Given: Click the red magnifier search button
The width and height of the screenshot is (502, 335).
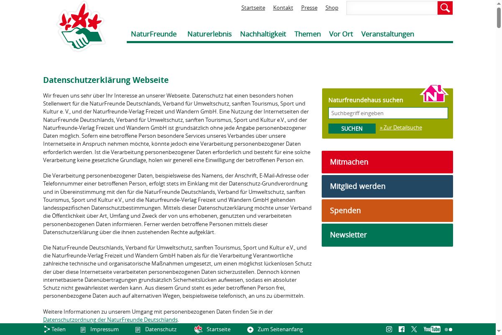Looking at the screenshot, I should tap(445, 8).
